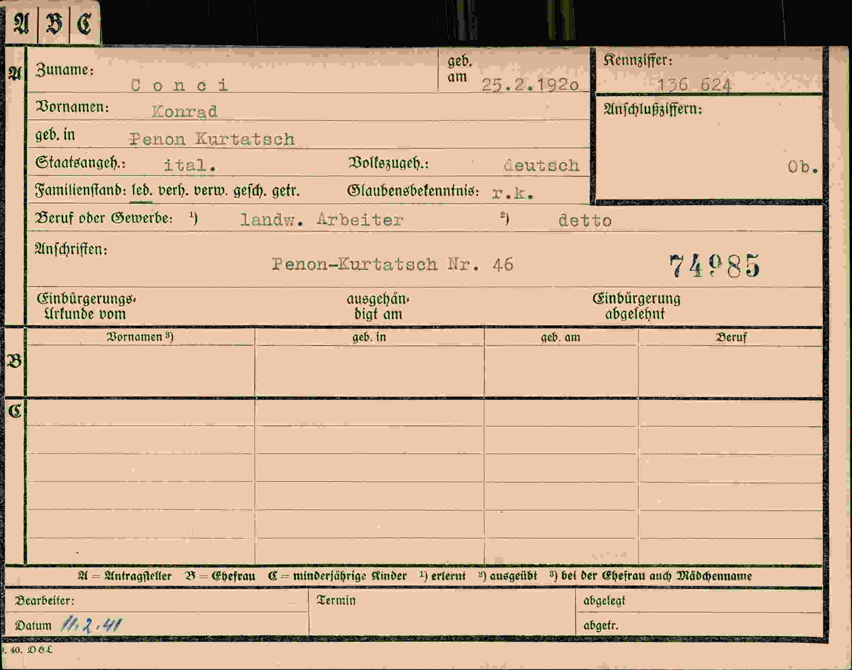Click the "A = Antragsteller" legend entry
Viewport: 852px width, 670px height.
click(125, 576)
